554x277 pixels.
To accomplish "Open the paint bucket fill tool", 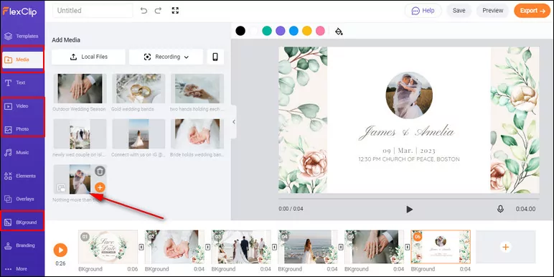I will click(339, 32).
